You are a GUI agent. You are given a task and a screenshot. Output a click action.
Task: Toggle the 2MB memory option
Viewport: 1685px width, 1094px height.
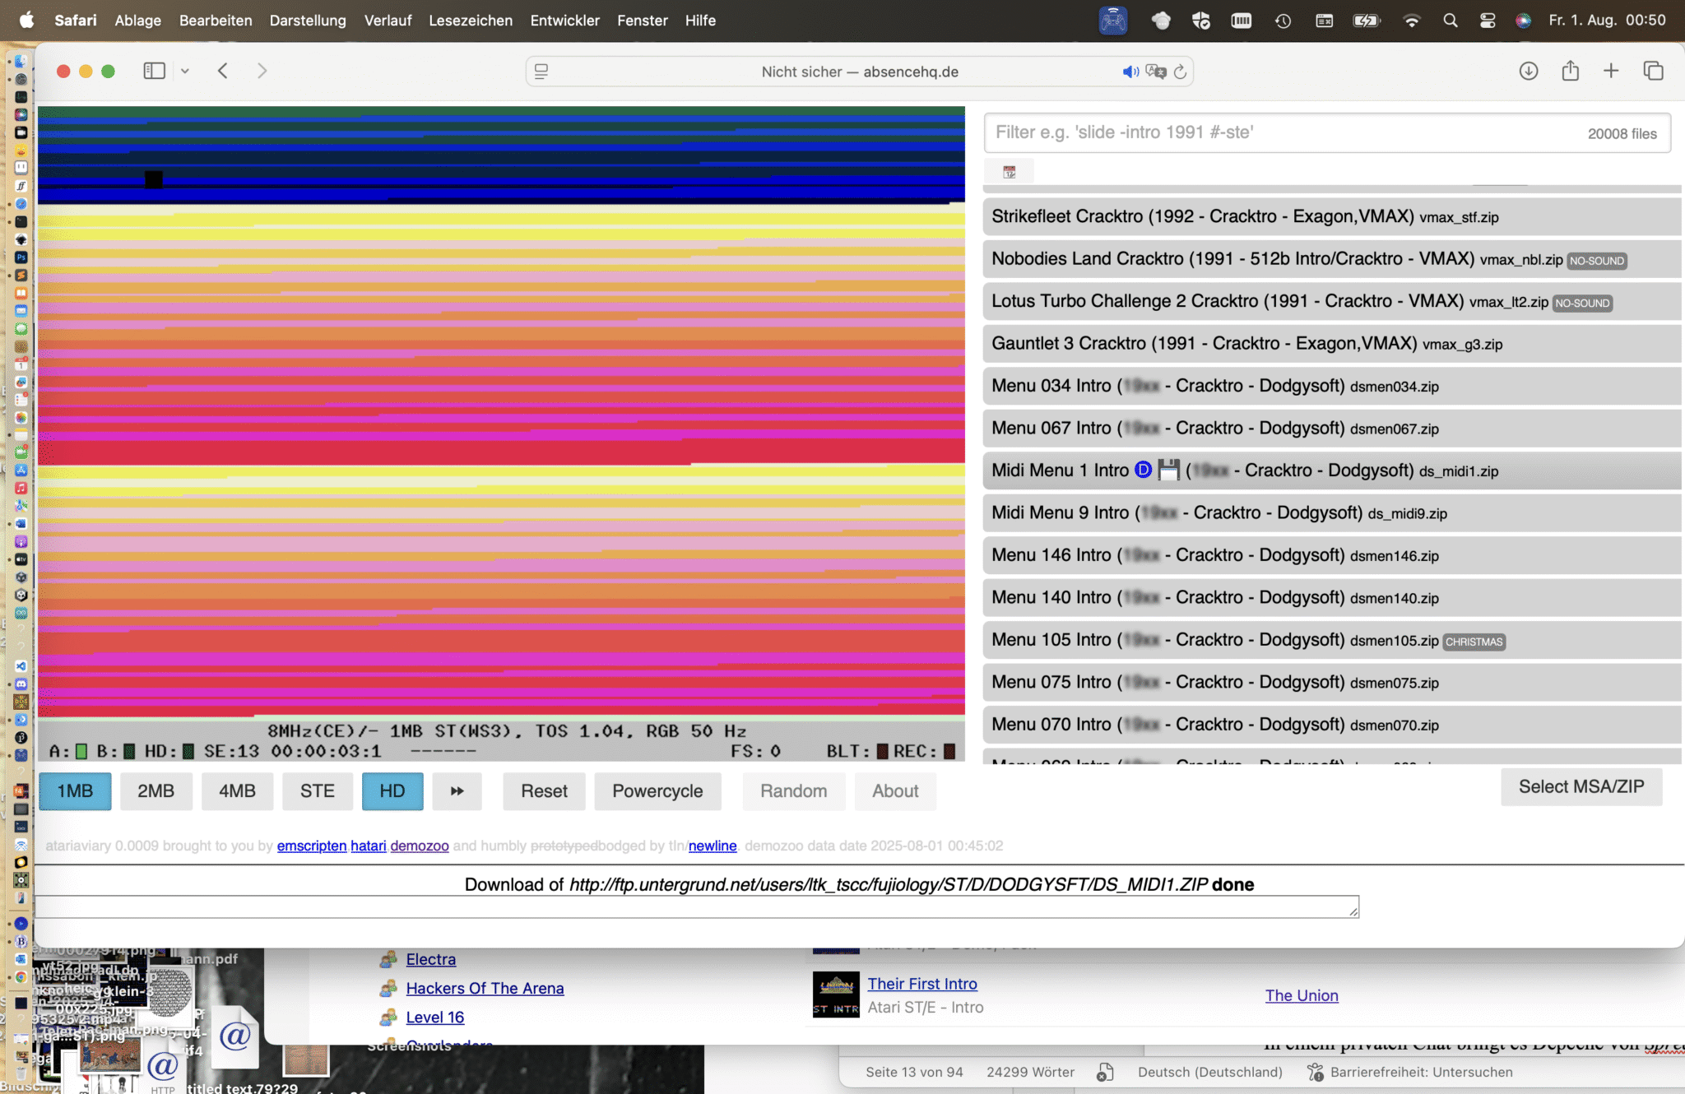click(x=156, y=790)
